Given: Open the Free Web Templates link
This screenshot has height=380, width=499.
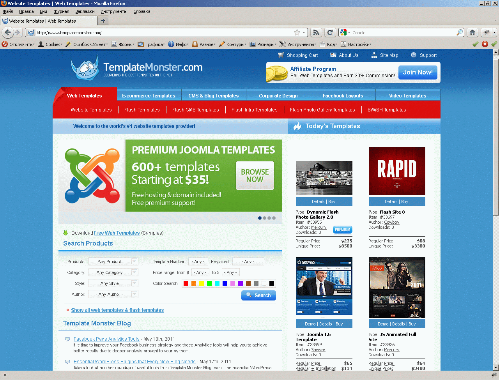Looking at the screenshot, I should (117, 233).
